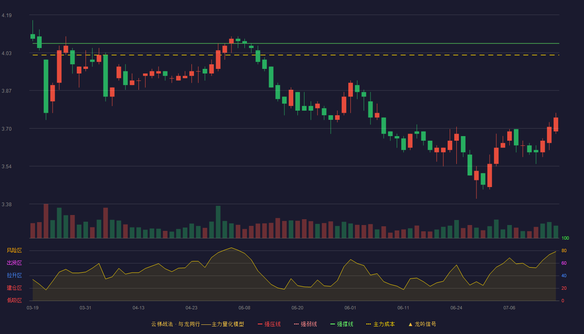Image resolution: width=584 pixels, height=334 pixels.
Task: Click the 07-06 date axis label
Action: click(x=509, y=308)
